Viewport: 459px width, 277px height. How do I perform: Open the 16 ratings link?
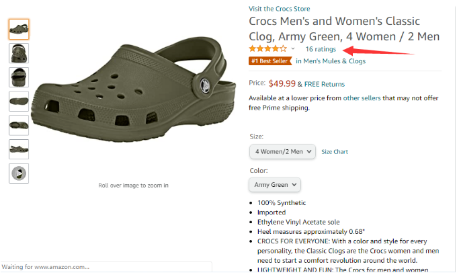[x=321, y=49]
